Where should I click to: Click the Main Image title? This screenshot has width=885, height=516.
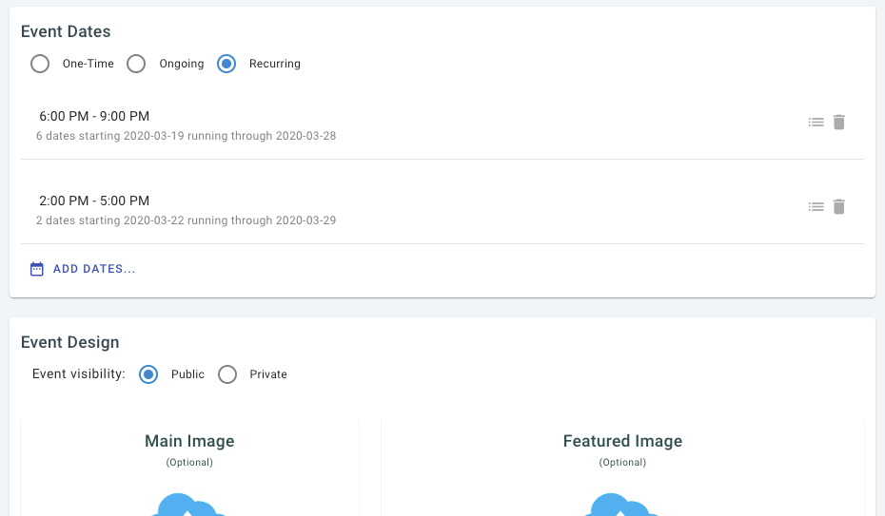coord(189,441)
